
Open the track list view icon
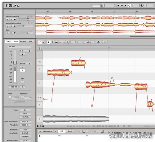(x=11, y=5)
